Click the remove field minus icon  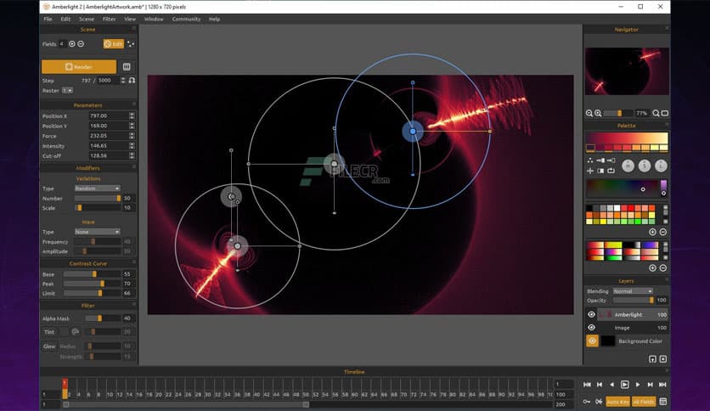pyautogui.click(x=81, y=44)
